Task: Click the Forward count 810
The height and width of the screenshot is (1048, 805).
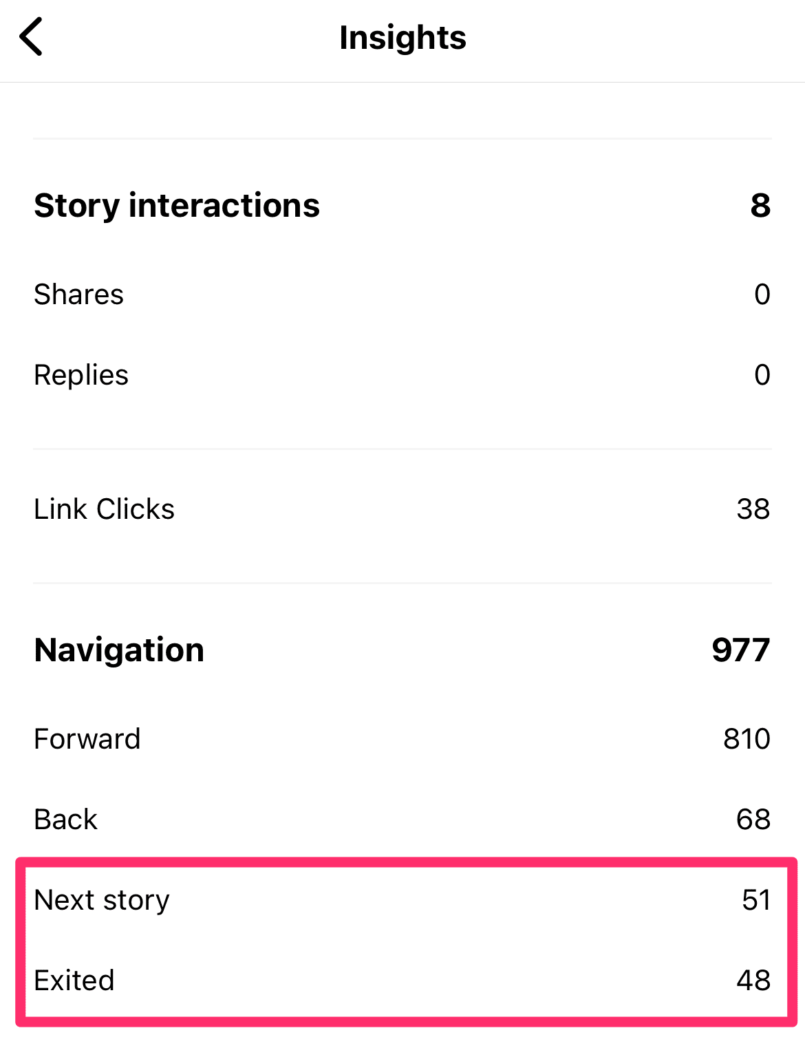Action: 747,739
